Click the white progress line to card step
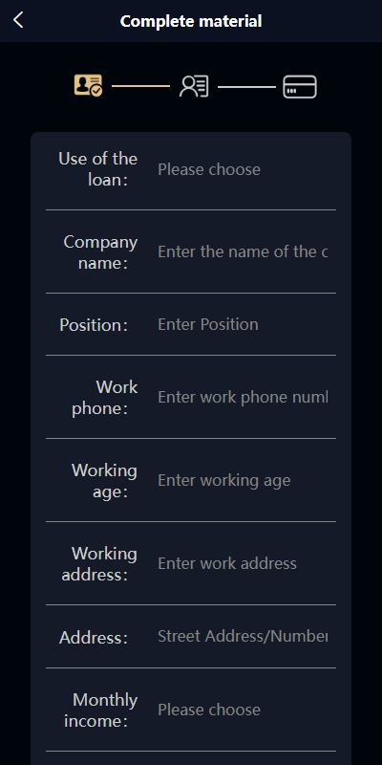Screen dimensions: 382x765 pos(246,87)
